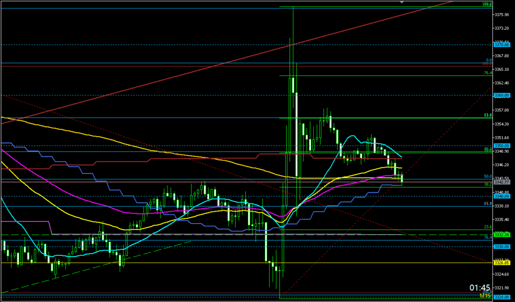This screenshot has height=302, width=515.
Task: Click the 3357.00 axis price
Action: [501, 110]
